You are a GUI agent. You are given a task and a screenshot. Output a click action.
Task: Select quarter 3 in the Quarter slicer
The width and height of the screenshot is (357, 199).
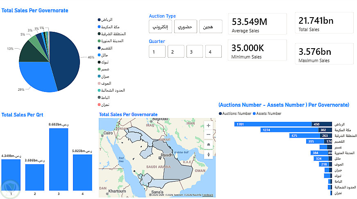195,52
